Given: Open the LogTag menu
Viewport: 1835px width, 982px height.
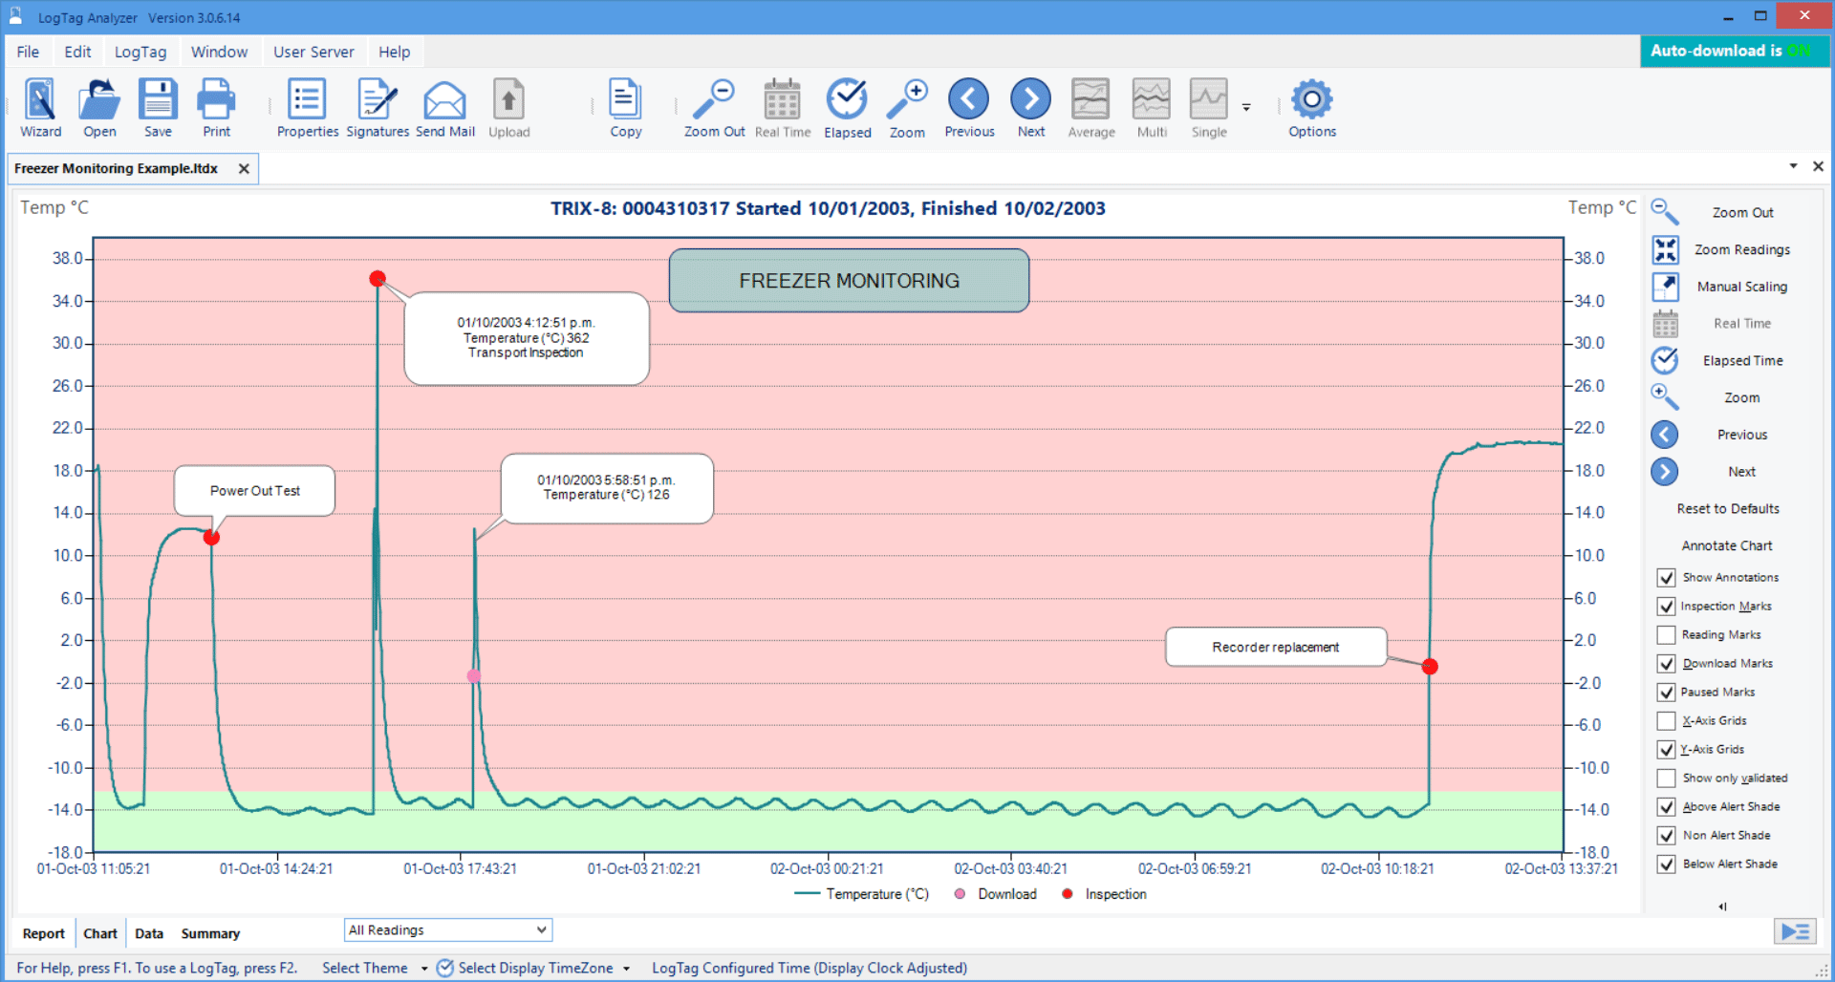Looking at the screenshot, I should [x=140, y=52].
